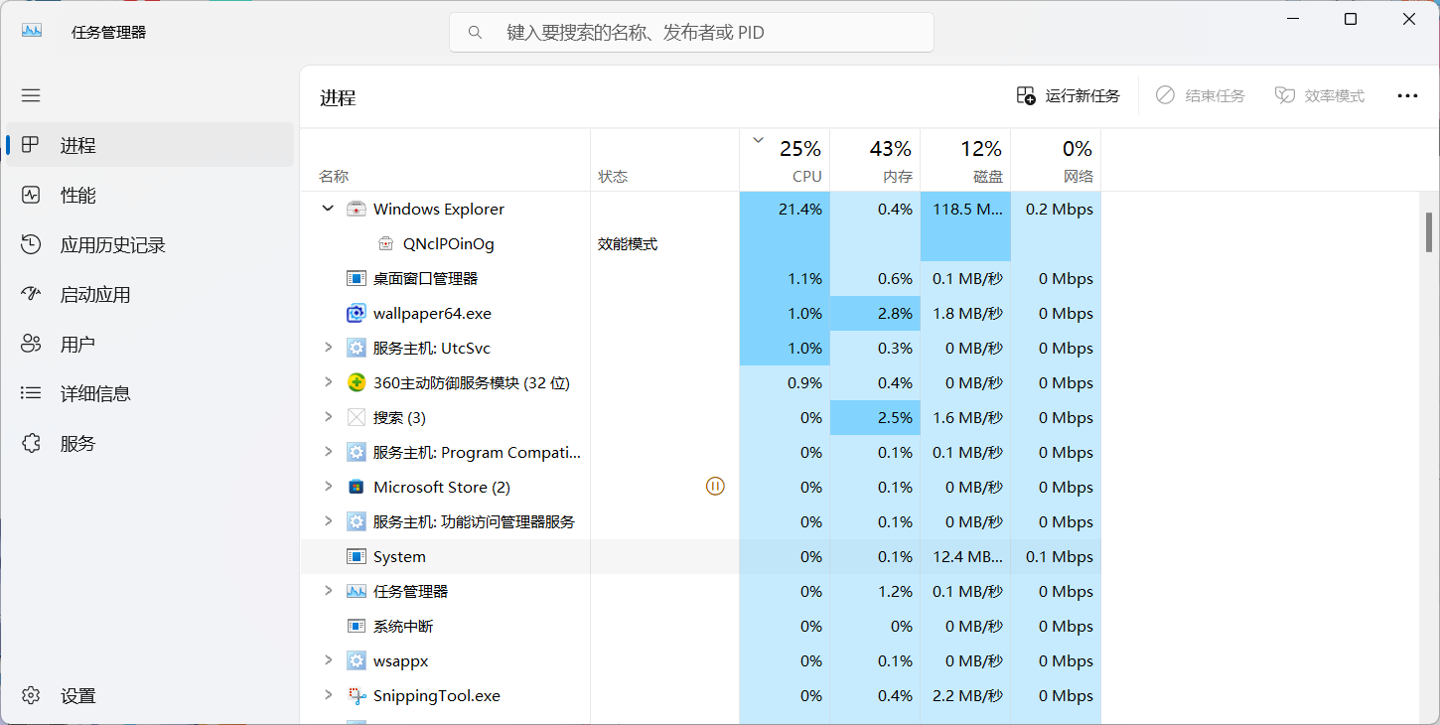
Task: Open App history (应用历史记录) icon
Action: click(31, 244)
